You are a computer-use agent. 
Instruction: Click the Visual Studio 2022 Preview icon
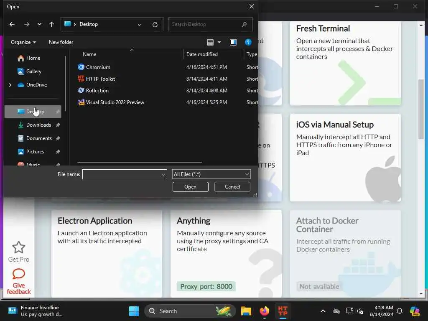point(81,102)
